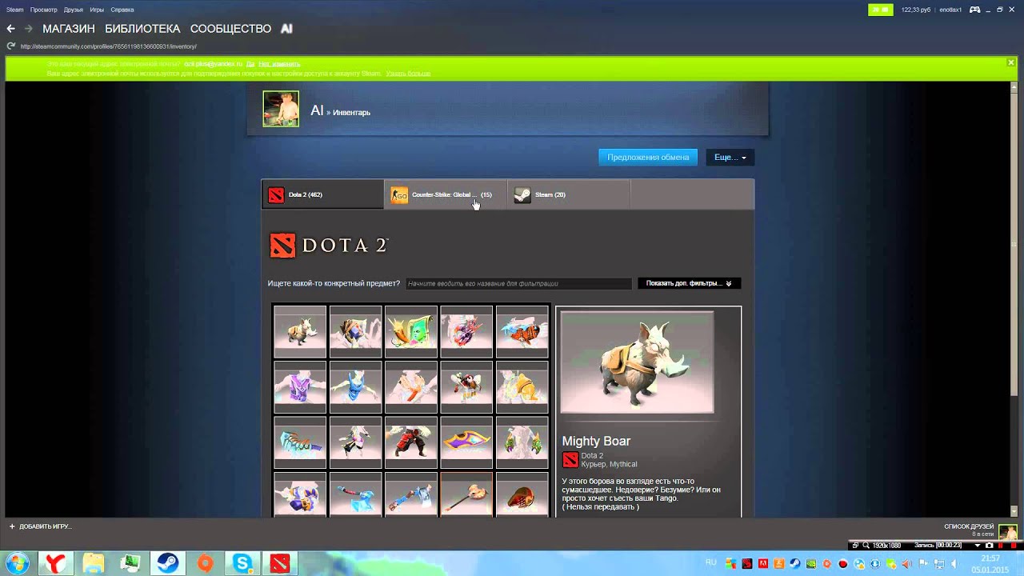Open the recorder dropdown arrow

point(978,546)
